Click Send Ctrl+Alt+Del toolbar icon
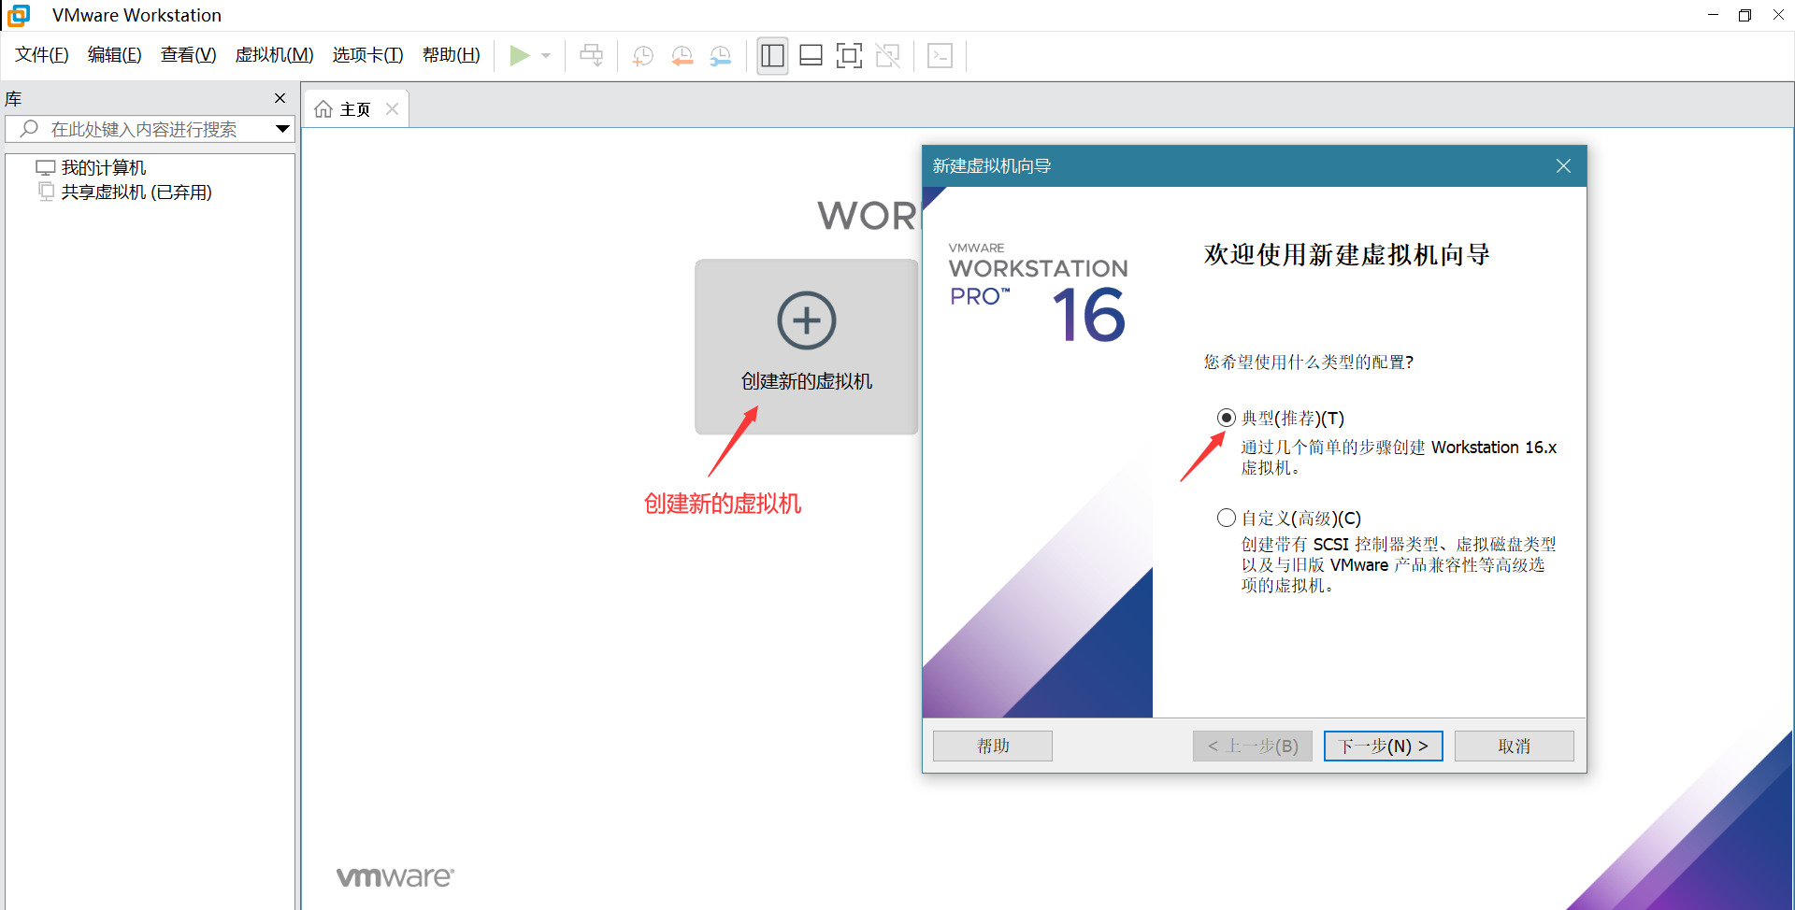 coord(591,56)
